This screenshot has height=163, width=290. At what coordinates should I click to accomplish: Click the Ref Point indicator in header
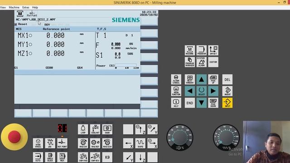tap(32, 14)
